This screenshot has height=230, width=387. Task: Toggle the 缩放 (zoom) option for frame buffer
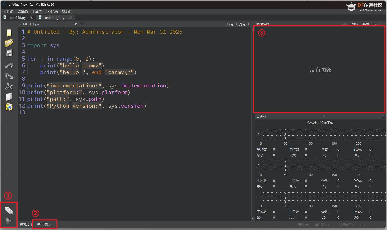point(355,24)
